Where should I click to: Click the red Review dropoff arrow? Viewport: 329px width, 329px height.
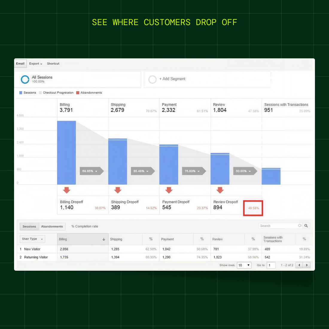coord(220,190)
